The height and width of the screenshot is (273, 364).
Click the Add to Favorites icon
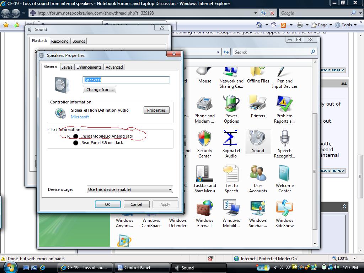click(16, 25)
